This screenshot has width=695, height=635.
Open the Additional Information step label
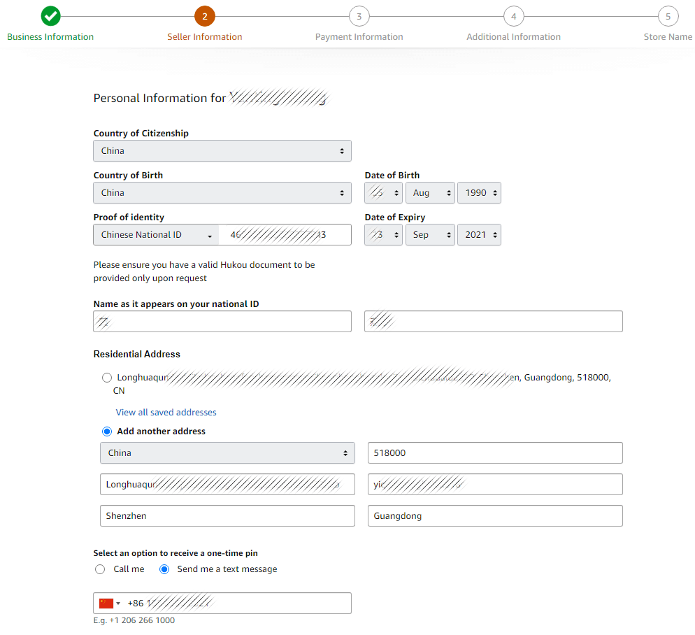click(x=514, y=37)
